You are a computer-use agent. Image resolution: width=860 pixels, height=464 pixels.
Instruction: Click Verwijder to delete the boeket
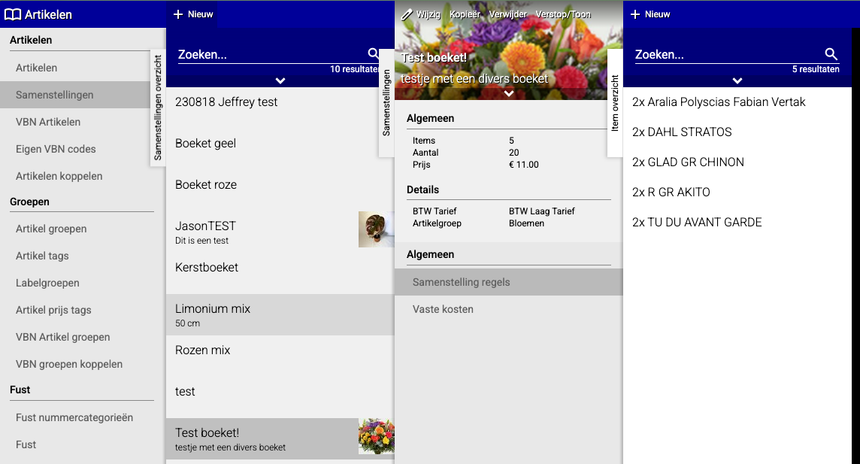pos(507,14)
